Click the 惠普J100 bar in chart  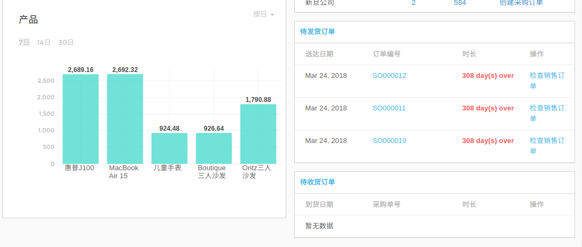pos(80,119)
